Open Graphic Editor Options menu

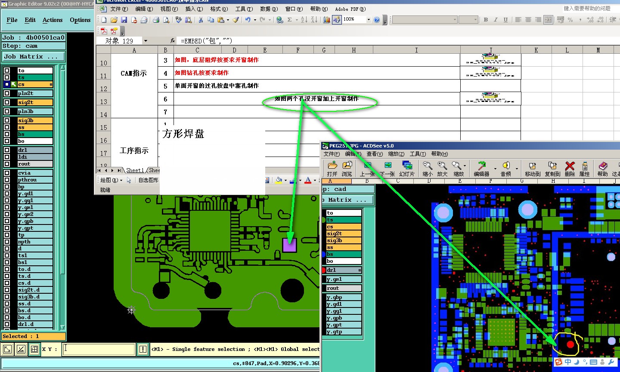[80, 20]
